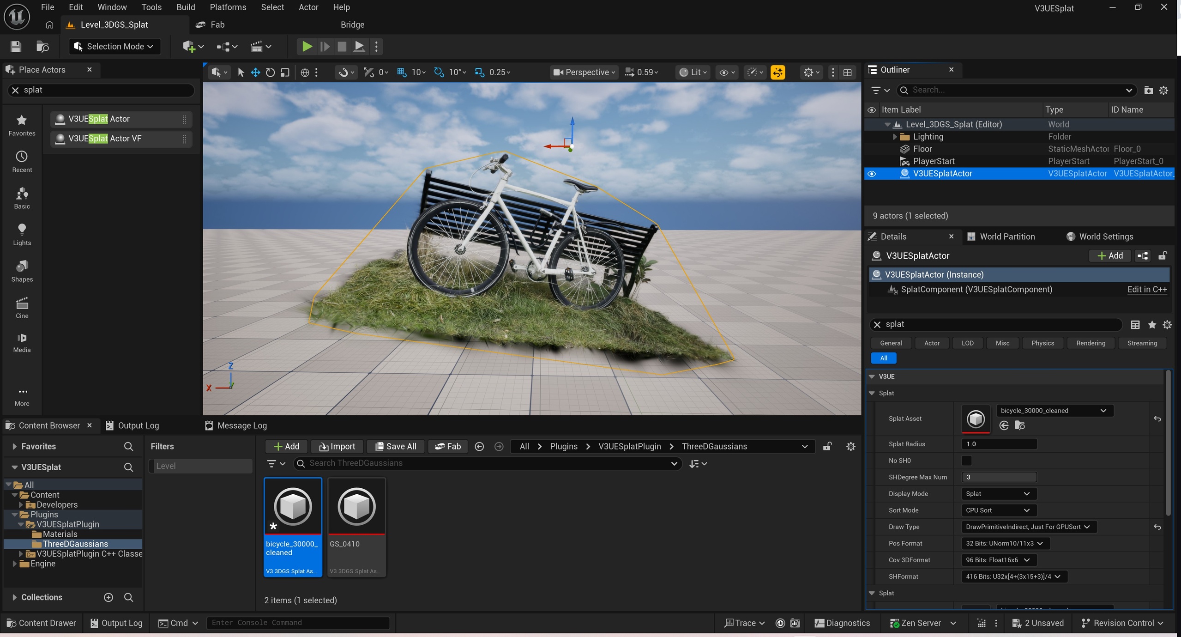This screenshot has height=637, width=1181.
Task: Enable the No SH0 checkbox
Action: (966, 461)
